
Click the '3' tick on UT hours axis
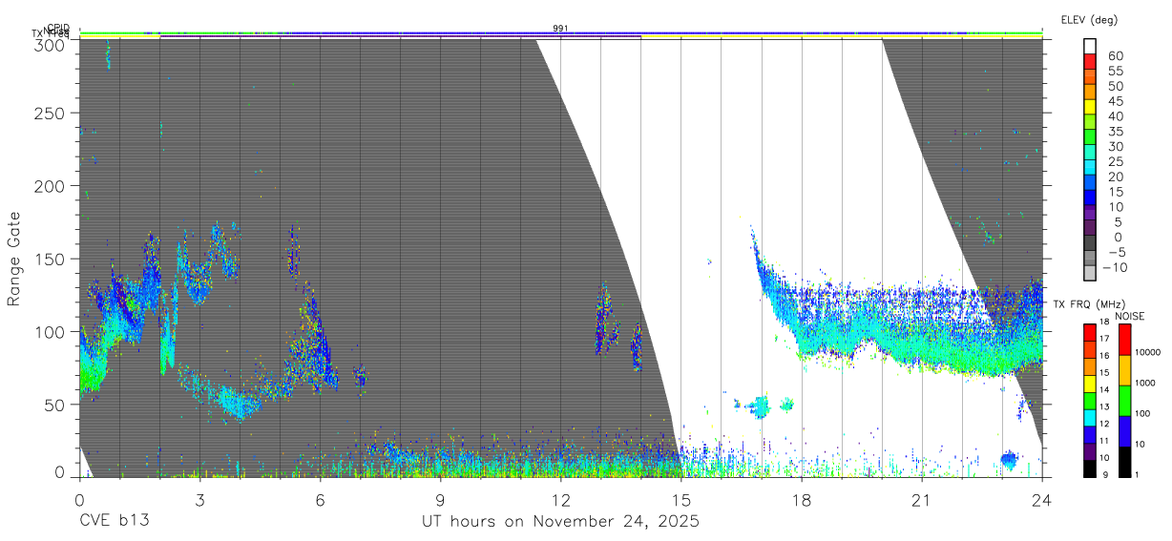pyautogui.click(x=199, y=499)
